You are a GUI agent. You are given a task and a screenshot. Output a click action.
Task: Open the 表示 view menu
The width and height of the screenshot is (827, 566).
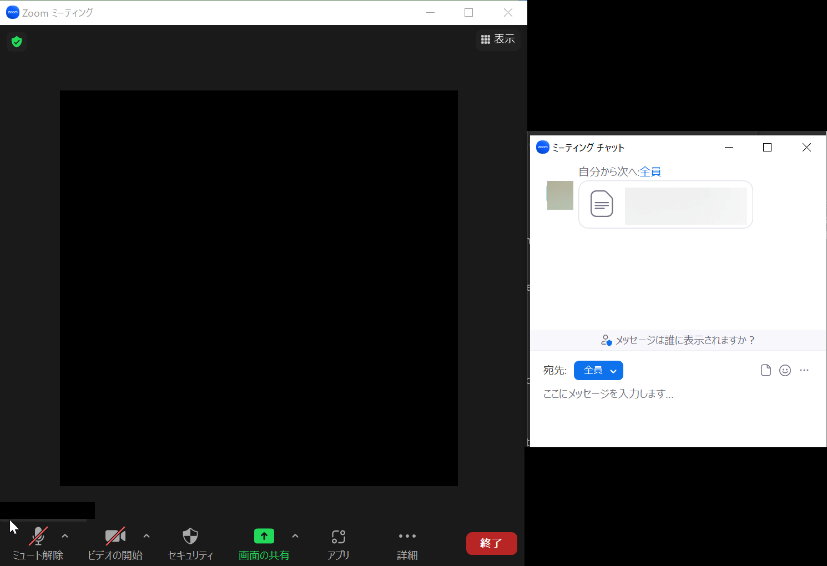[x=498, y=39]
